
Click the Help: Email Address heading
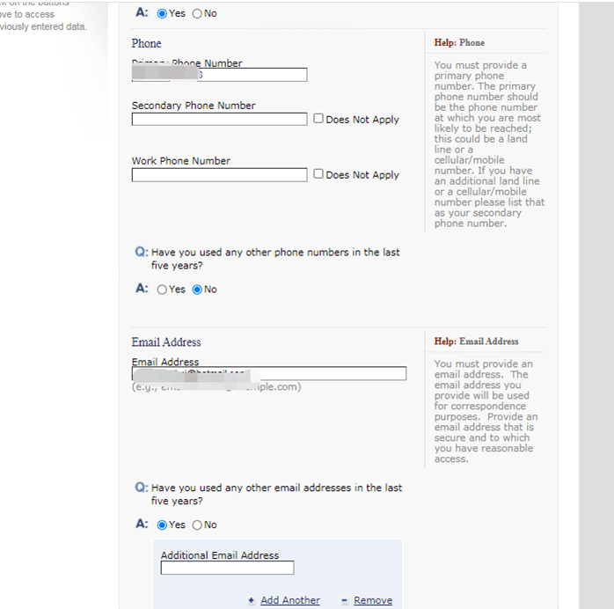[476, 341]
